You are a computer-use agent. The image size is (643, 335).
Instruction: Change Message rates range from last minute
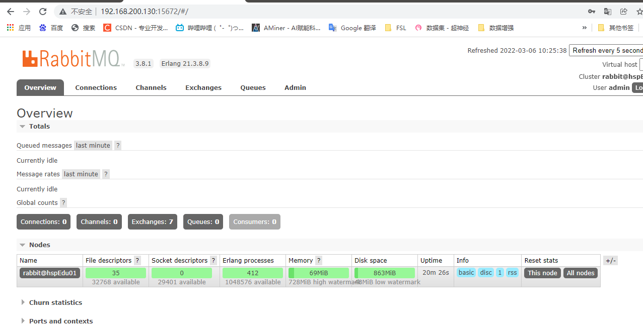pos(81,174)
